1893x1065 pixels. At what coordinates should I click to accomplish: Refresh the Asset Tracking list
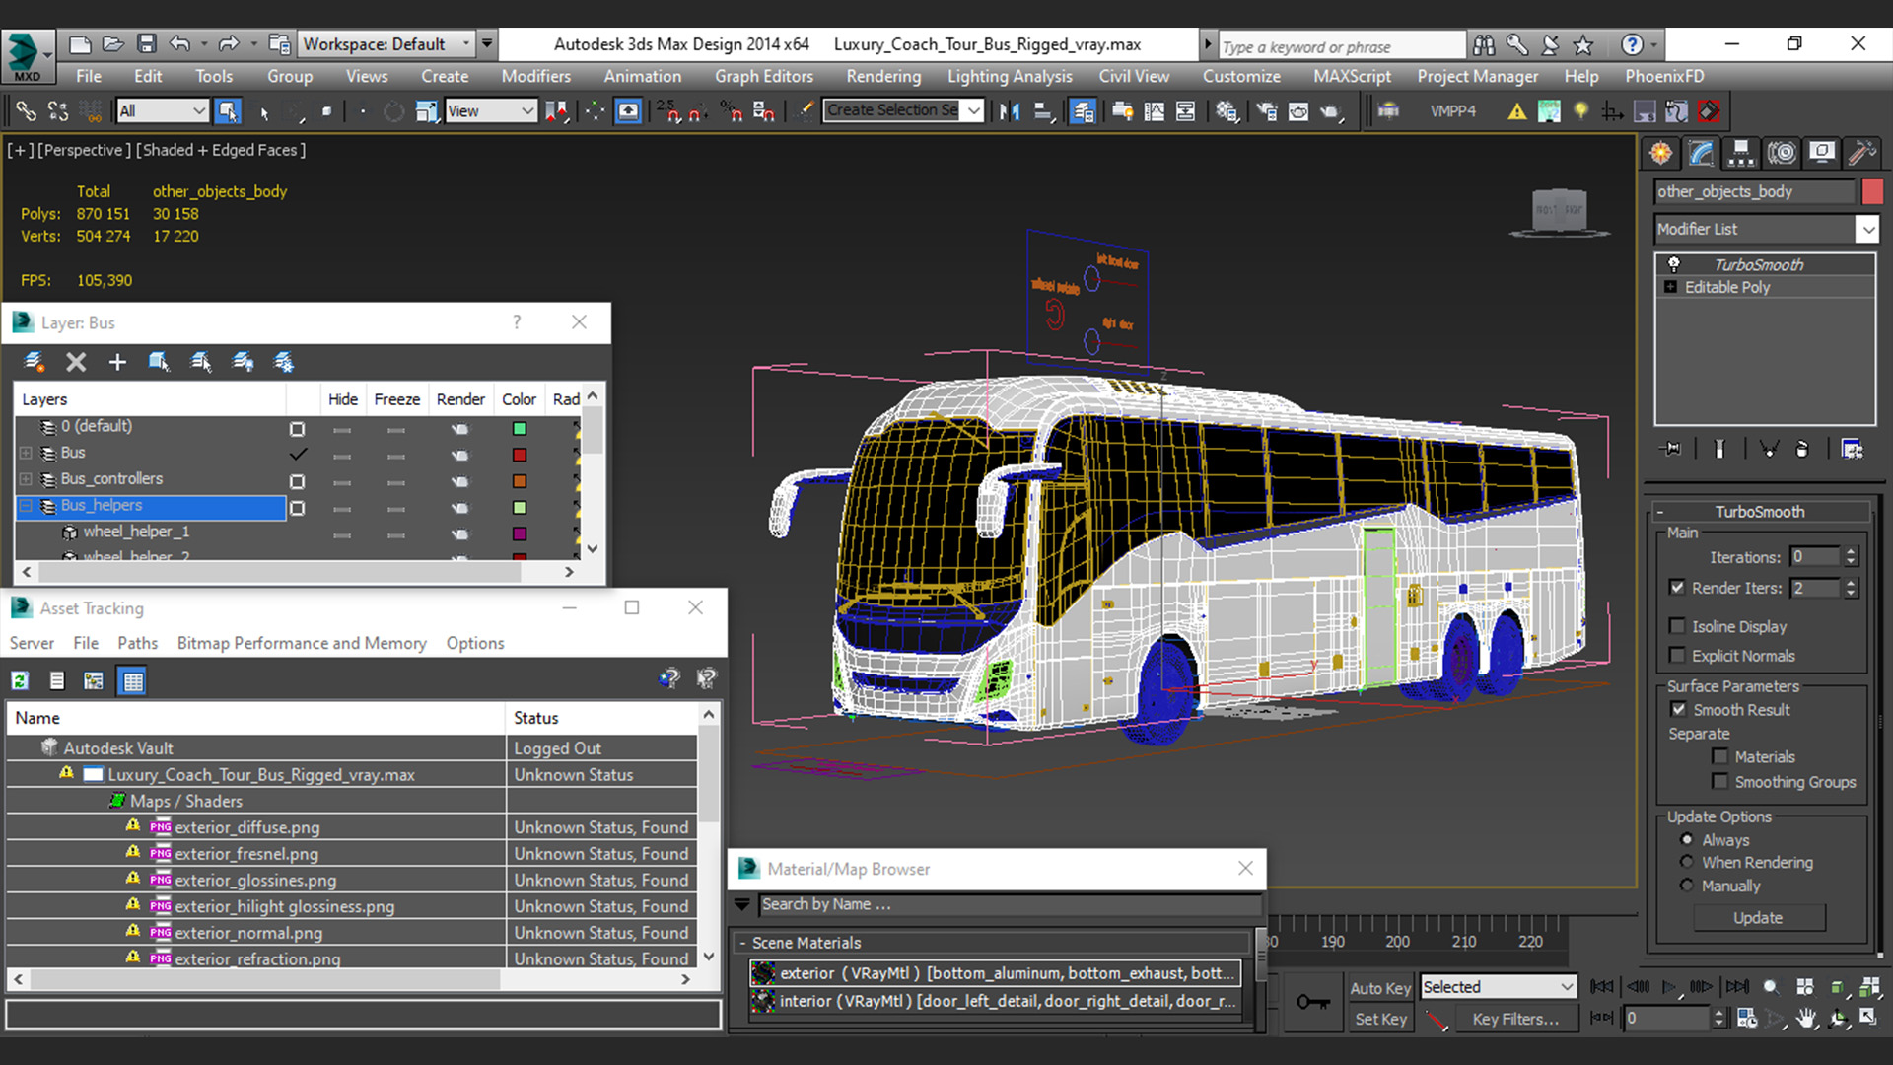(x=20, y=680)
